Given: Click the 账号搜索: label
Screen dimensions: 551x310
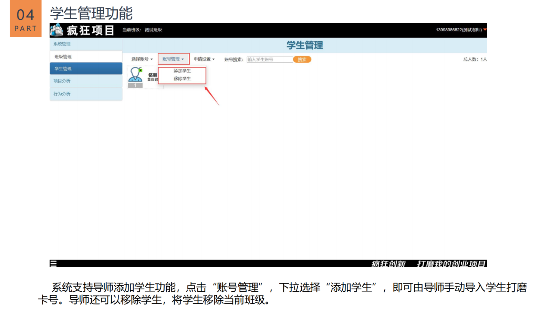Looking at the screenshot, I should tap(234, 60).
